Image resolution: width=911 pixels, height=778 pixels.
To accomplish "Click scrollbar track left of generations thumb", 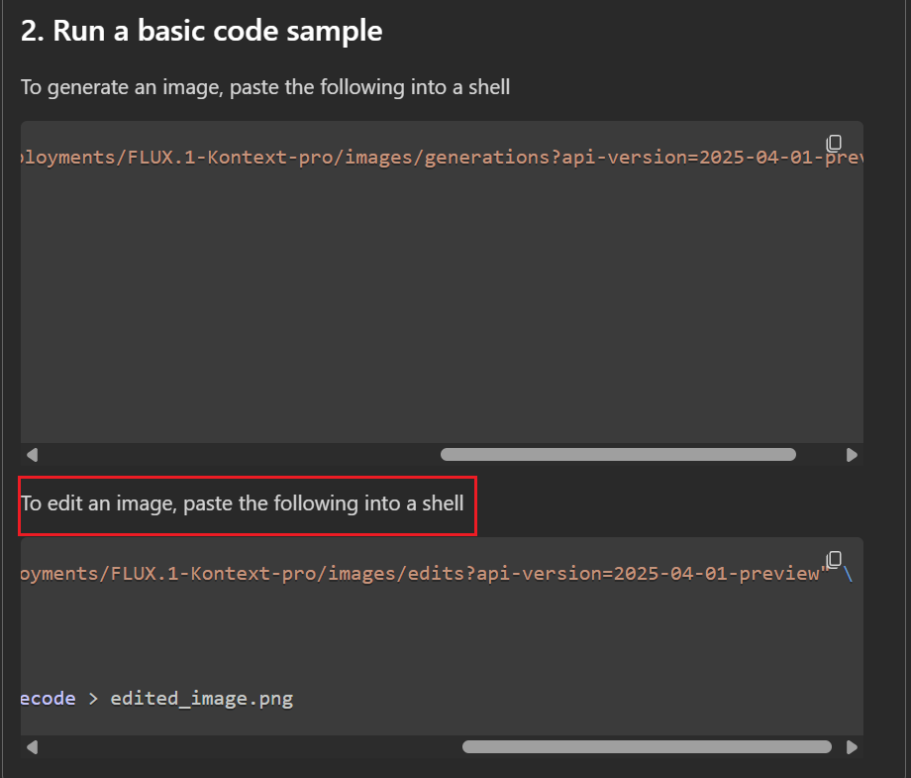I will coord(238,455).
